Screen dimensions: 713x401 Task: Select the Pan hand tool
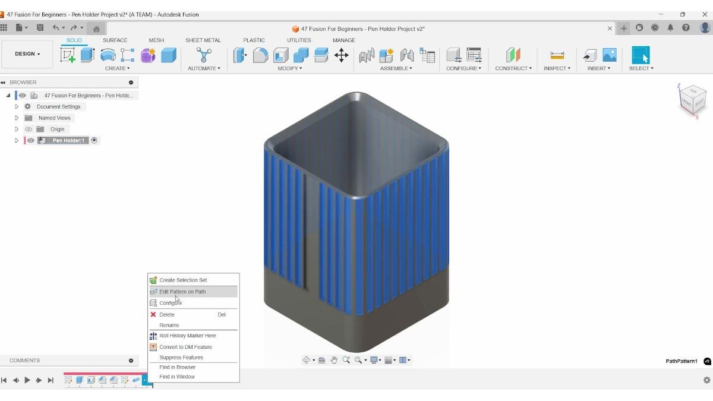(x=334, y=360)
